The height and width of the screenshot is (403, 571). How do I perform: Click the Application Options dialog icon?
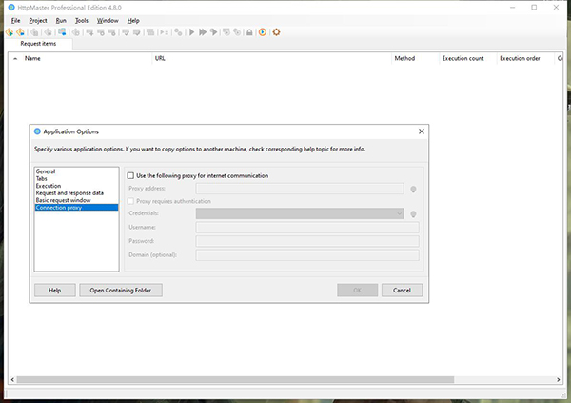(x=37, y=131)
